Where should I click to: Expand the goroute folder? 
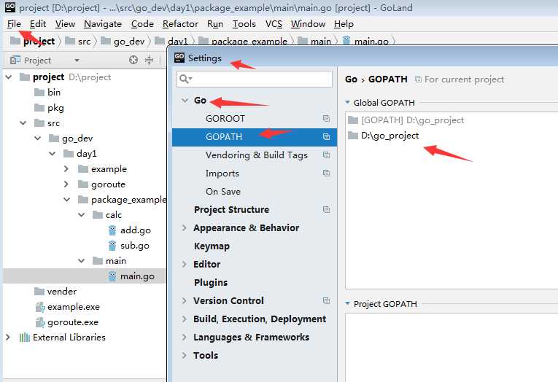(x=66, y=184)
